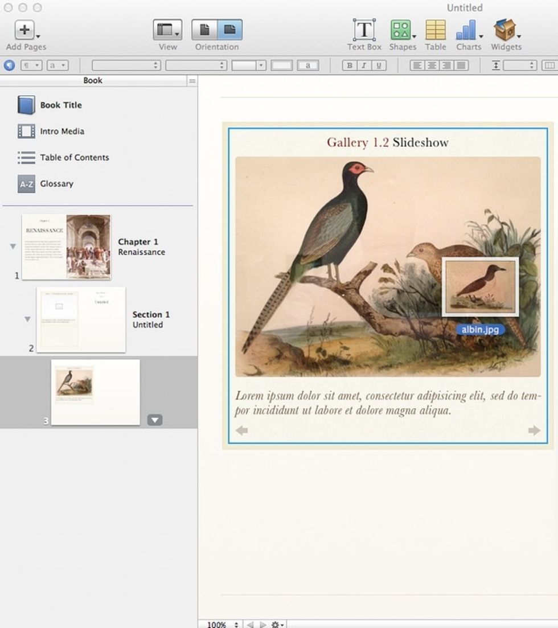The height and width of the screenshot is (628, 558).
Task: Open the 100% zoom level dropdown
Action: [x=222, y=624]
